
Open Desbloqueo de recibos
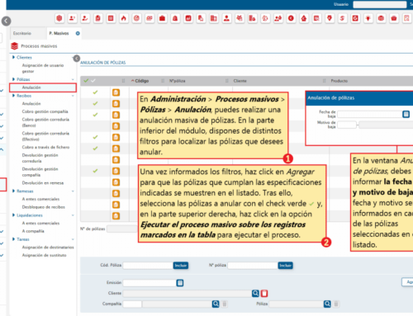[44, 207]
